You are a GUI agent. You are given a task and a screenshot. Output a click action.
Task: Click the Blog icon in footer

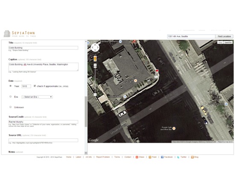192,157
